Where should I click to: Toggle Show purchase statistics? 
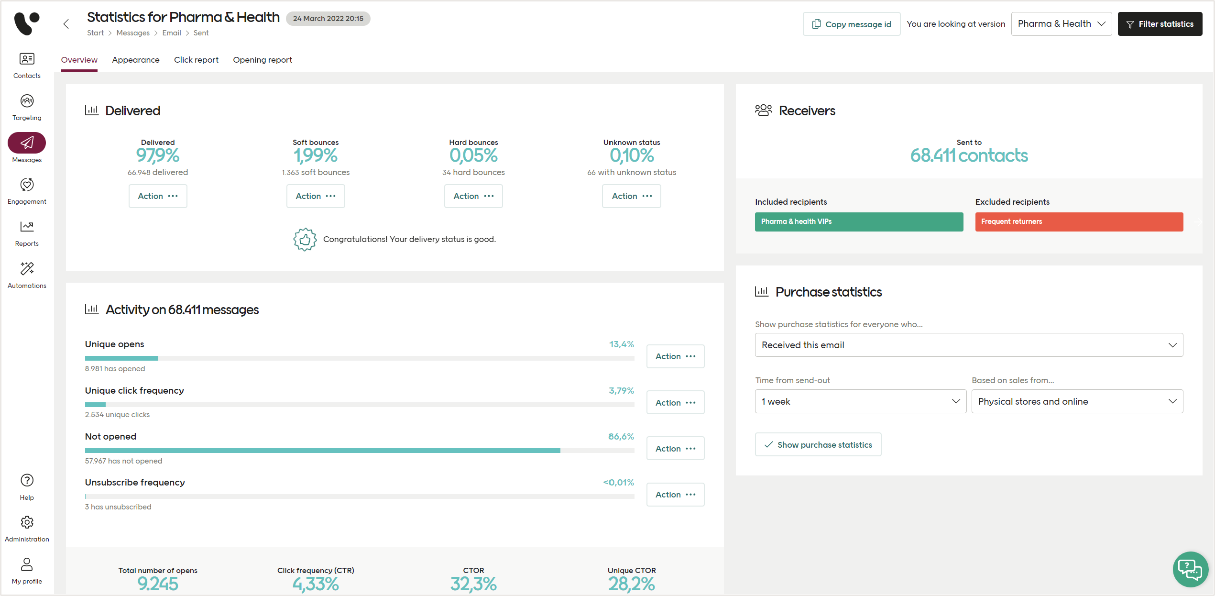pos(818,444)
